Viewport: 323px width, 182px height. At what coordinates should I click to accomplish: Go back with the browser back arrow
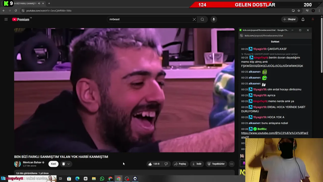point(4,11)
